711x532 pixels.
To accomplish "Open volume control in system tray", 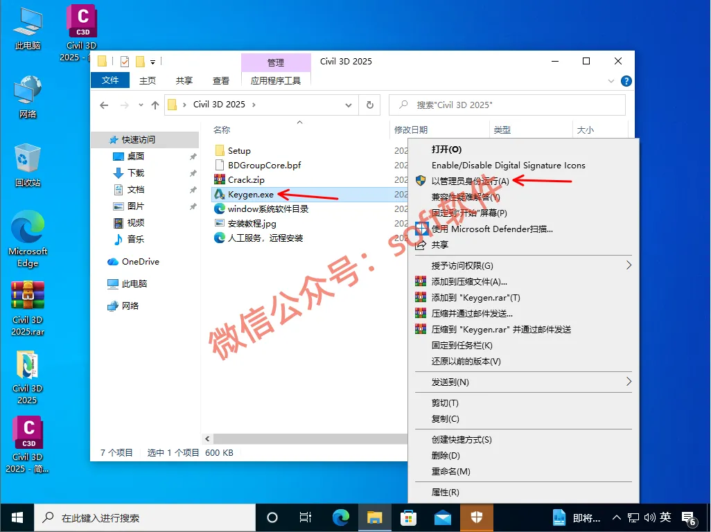I will click(x=649, y=517).
